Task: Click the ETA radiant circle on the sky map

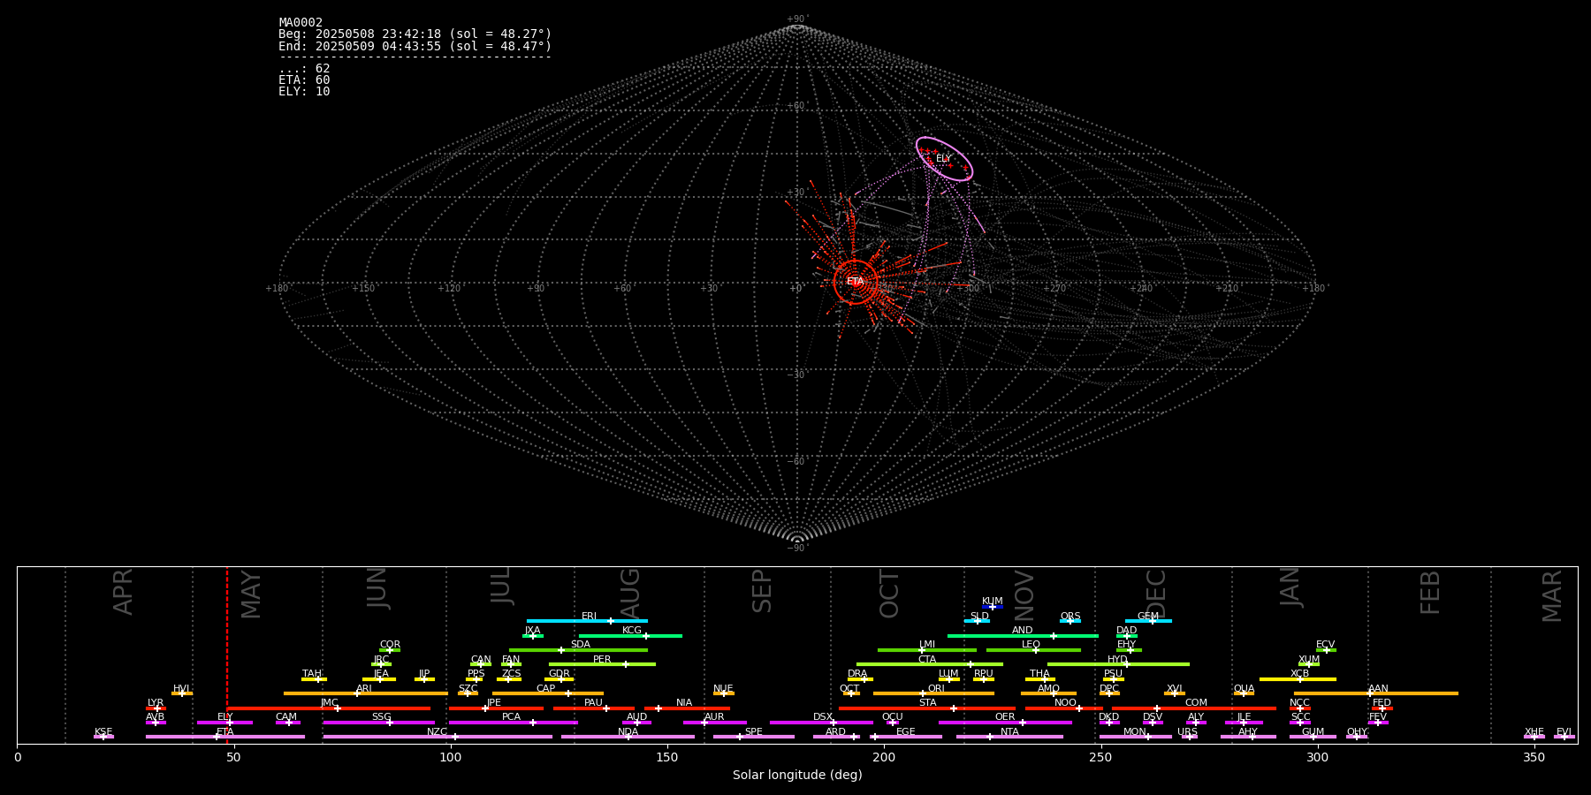Action: click(856, 282)
